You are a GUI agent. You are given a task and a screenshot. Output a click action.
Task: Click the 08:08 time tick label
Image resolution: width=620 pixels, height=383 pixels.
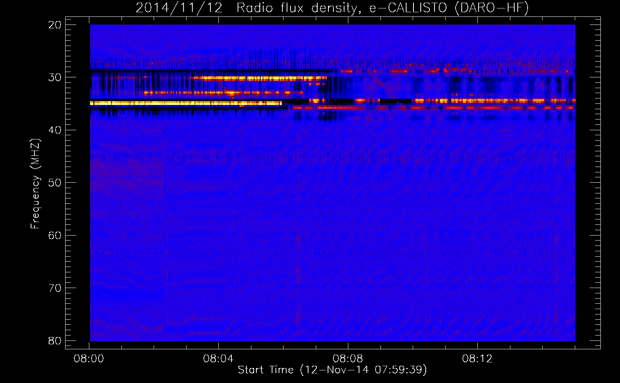348,359
